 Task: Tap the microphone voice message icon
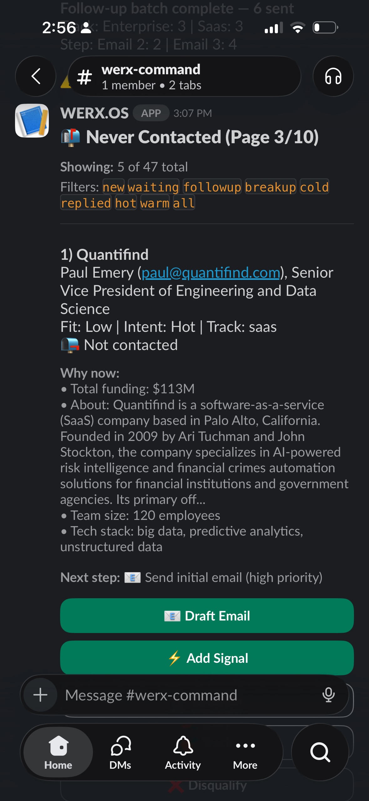[x=328, y=695]
